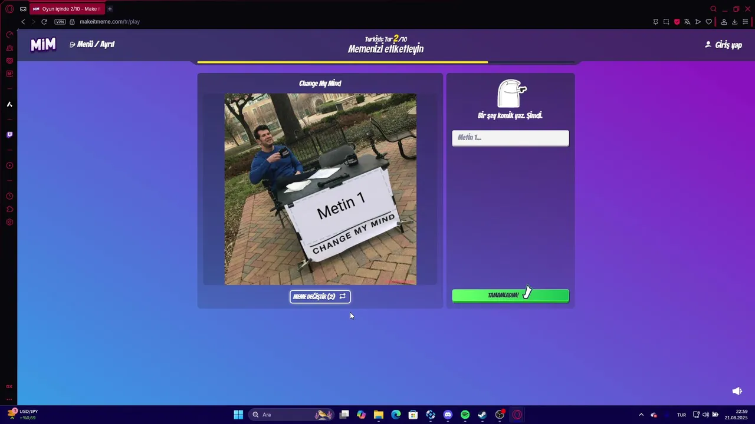Open the Windows Start menu
Image resolution: width=755 pixels, height=424 pixels.
[238, 415]
